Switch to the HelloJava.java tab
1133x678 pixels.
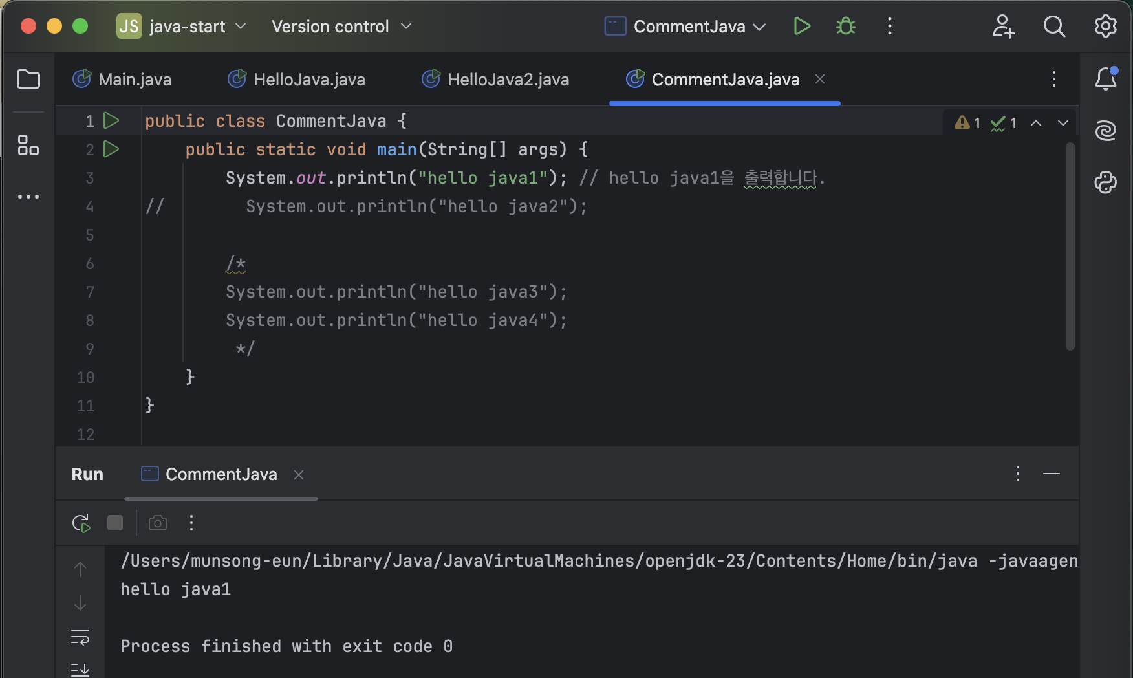[x=297, y=80]
